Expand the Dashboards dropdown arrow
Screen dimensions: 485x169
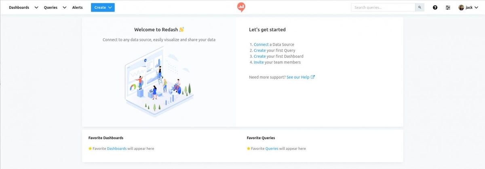(x=36, y=7)
